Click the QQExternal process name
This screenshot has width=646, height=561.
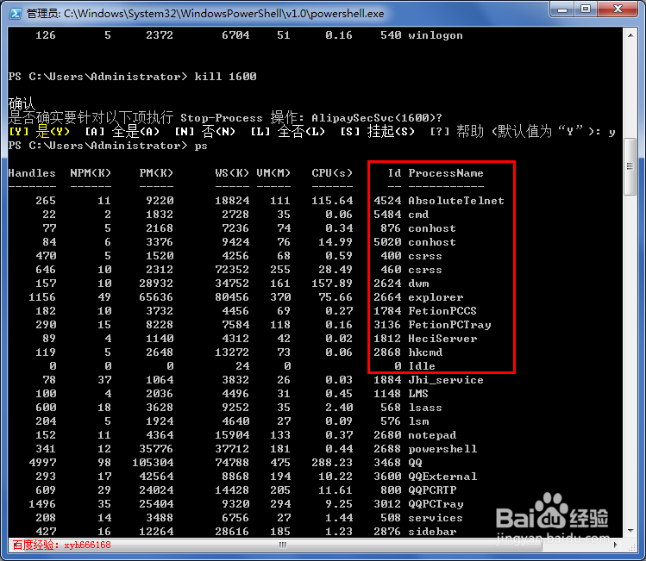point(442,477)
